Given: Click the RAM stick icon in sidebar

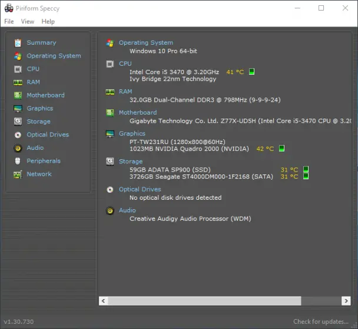Looking at the screenshot, I should (x=18, y=82).
